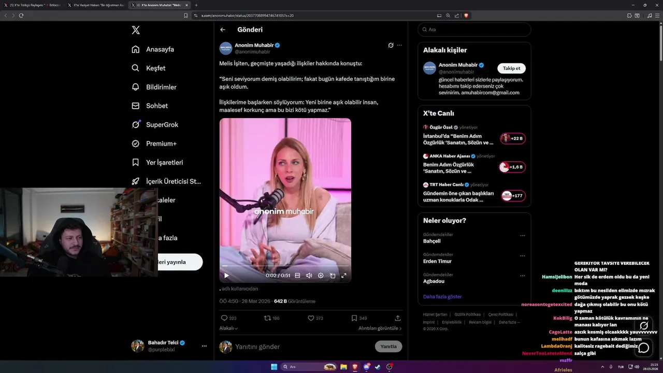
Task: Open video settings gear
Action: 321,276
